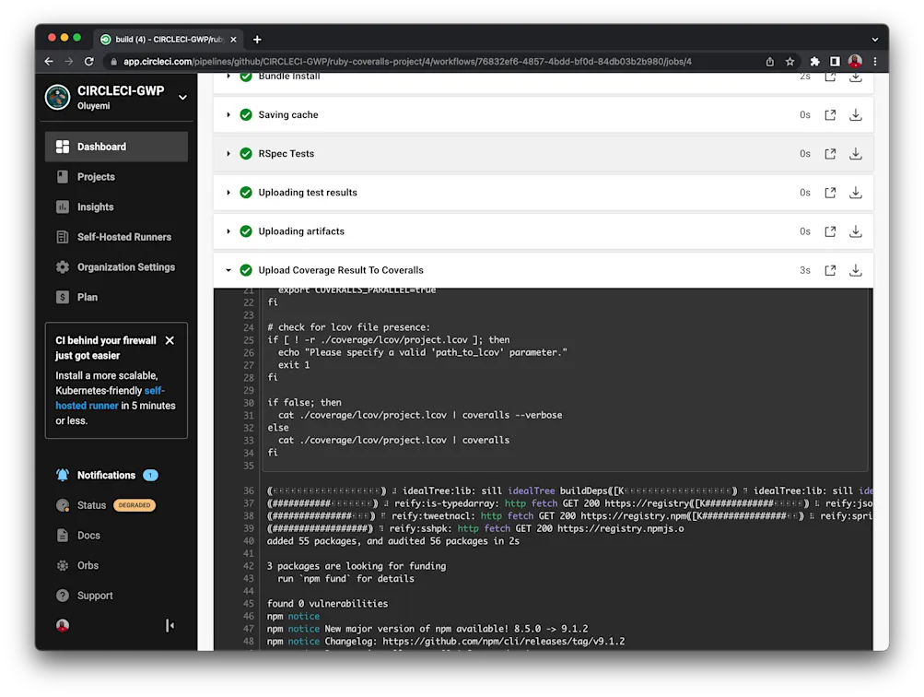
Task: Expand the Bundle Install step
Action: [x=228, y=77]
